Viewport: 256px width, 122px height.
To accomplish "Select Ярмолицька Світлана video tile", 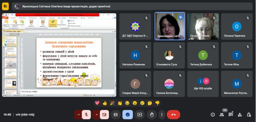I will point(170,26).
